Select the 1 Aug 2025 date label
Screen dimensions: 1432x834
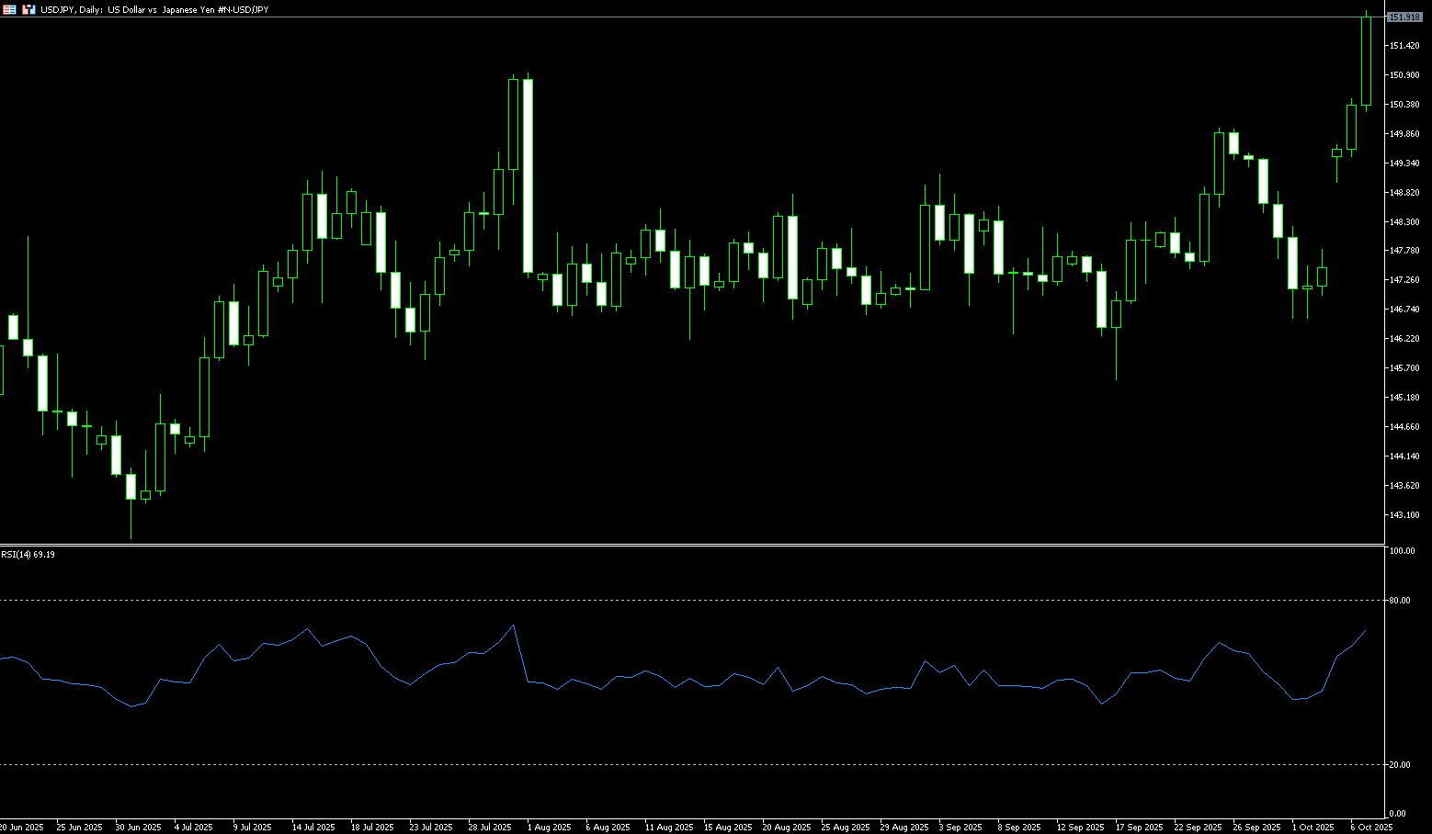tap(548, 828)
